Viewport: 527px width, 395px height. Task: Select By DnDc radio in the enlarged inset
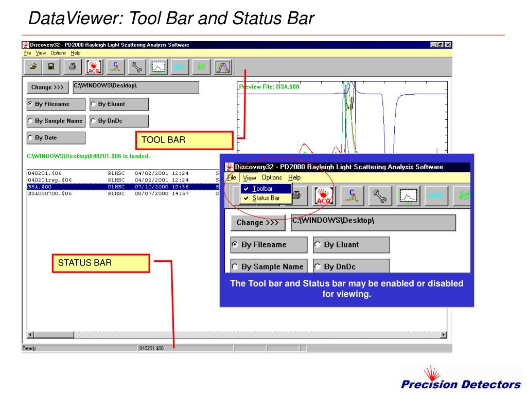pos(351,266)
